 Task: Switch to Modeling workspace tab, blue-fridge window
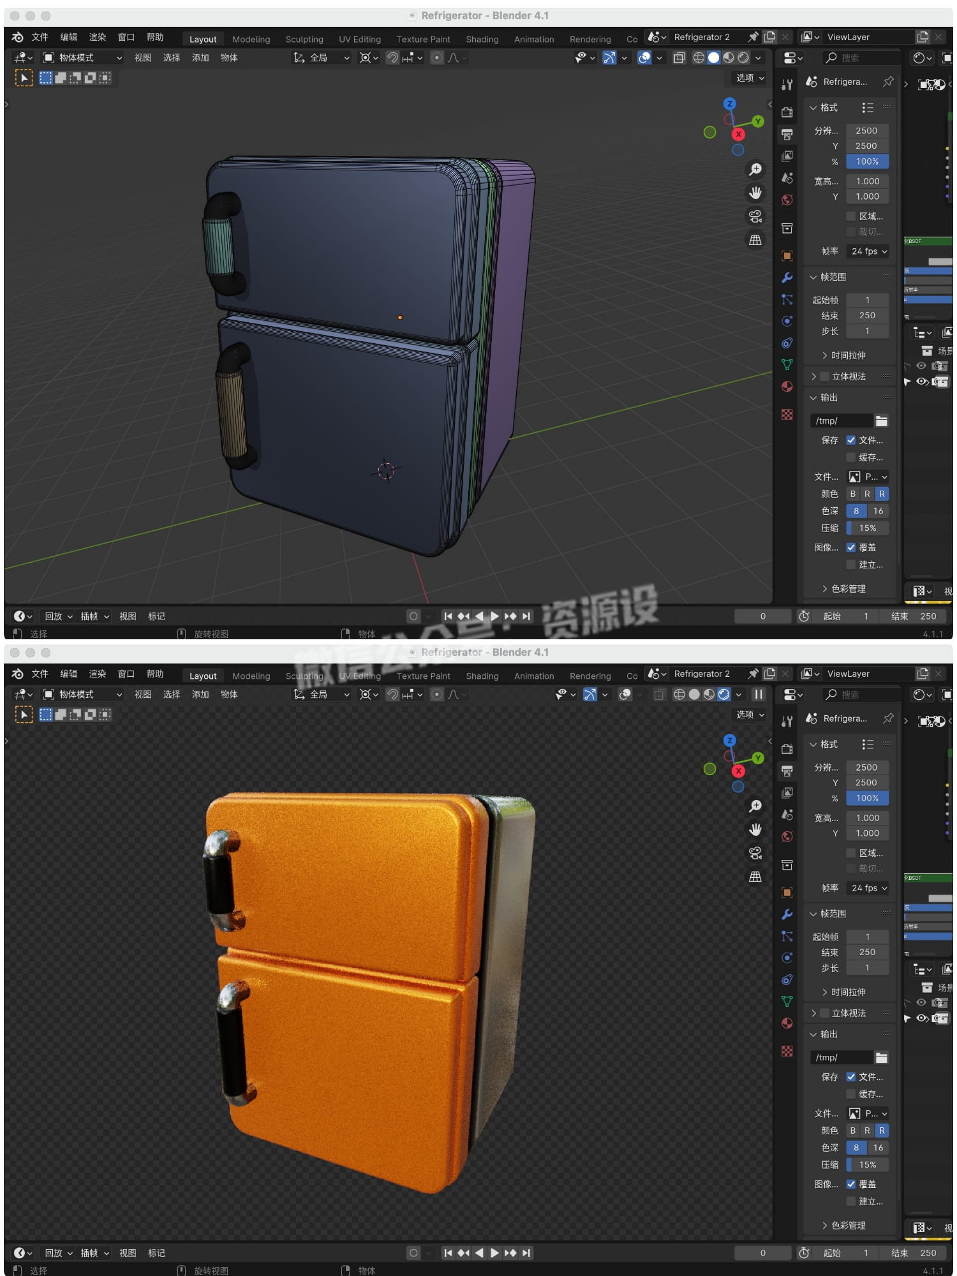click(251, 39)
